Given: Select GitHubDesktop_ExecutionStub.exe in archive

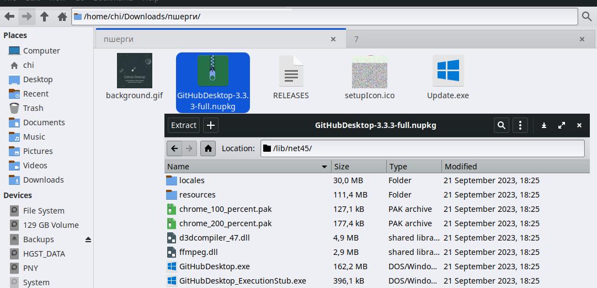Looking at the screenshot, I should coord(377,281).
